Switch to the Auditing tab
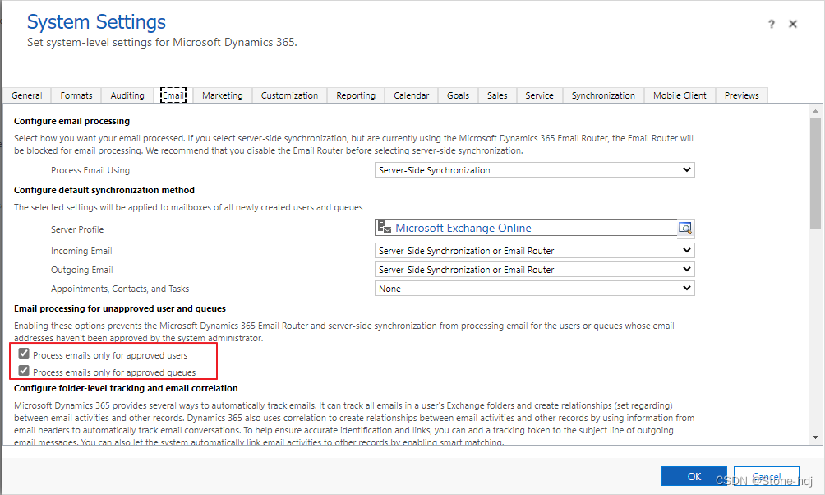This screenshot has height=495, width=825. point(127,95)
